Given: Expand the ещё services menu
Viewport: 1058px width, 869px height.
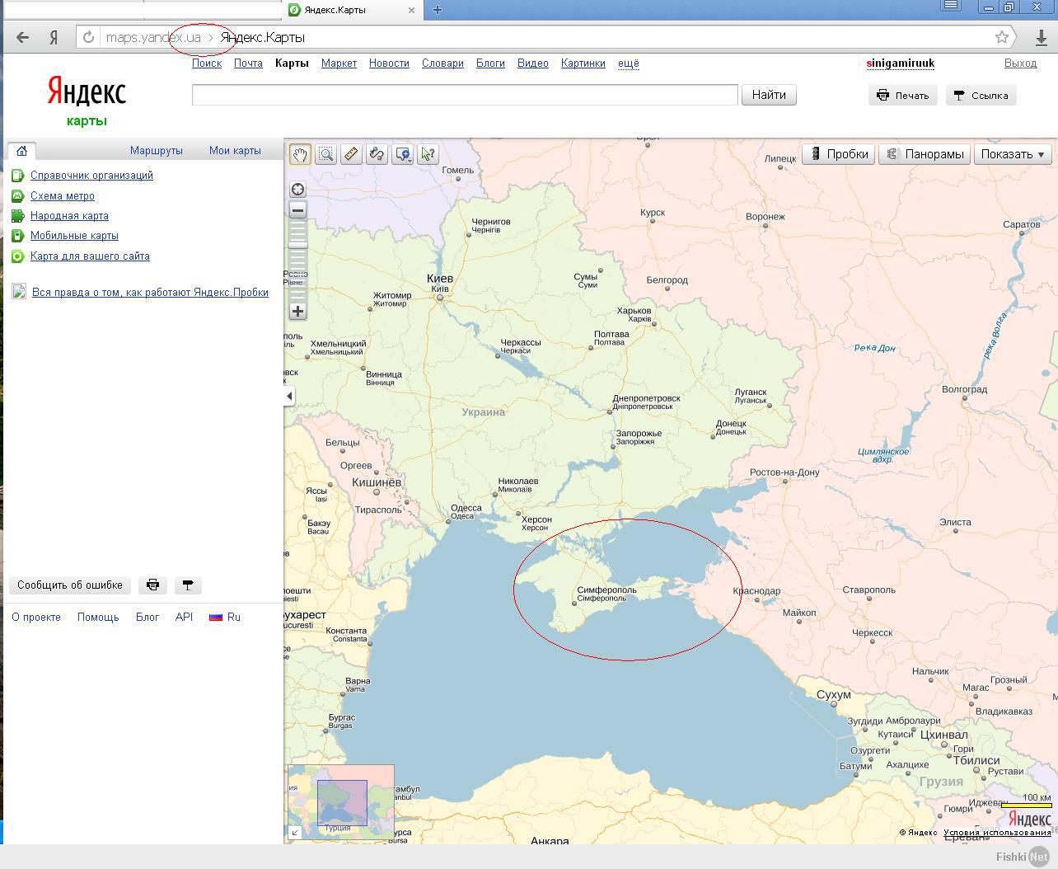Looking at the screenshot, I should 628,63.
